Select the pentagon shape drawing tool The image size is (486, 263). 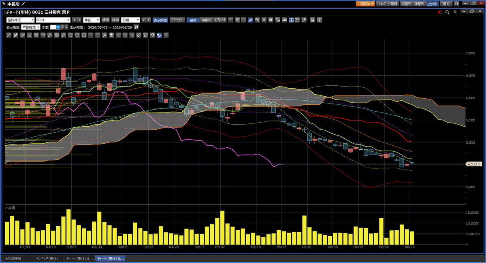[70, 35]
